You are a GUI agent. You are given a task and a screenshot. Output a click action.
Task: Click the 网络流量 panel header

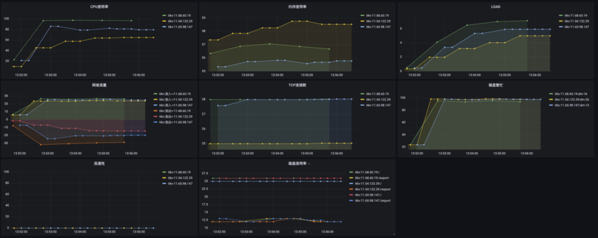click(x=99, y=85)
